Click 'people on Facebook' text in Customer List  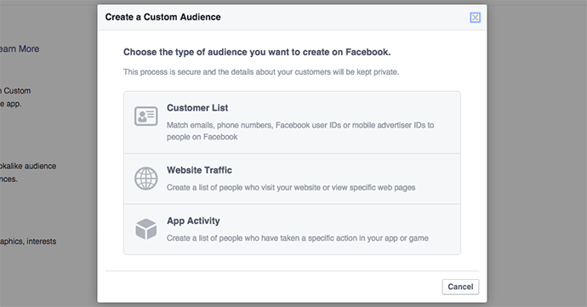[x=202, y=137]
